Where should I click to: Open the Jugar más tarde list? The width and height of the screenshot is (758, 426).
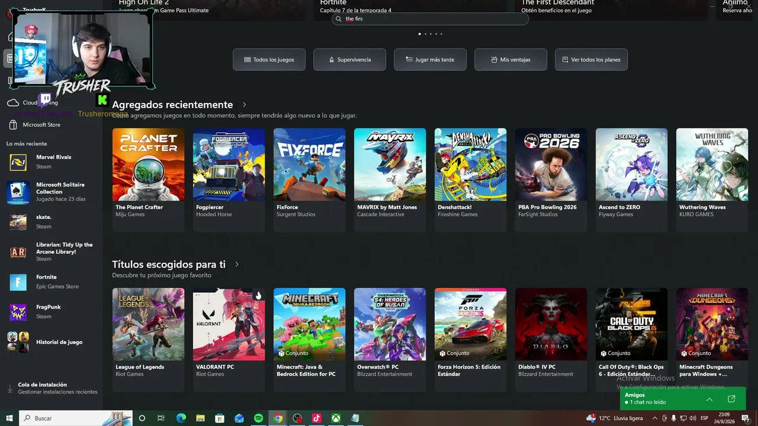(x=430, y=60)
